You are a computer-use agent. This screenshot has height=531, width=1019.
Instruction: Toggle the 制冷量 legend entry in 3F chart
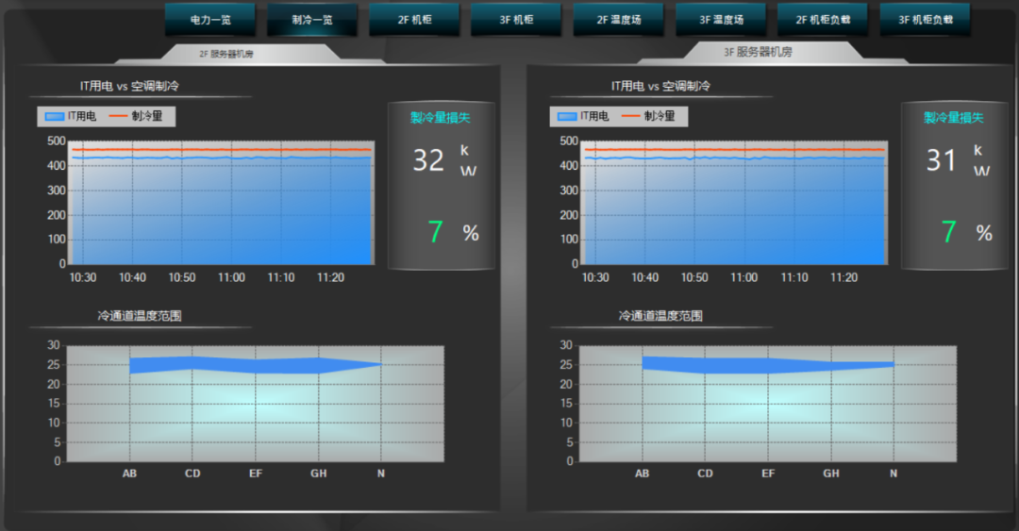pyautogui.click(x=648, y=116)
